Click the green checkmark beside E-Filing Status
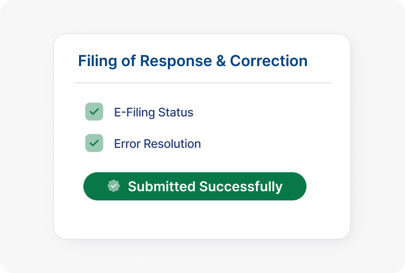 tap(94, 112)
